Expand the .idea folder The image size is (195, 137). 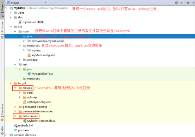tap(11, 13)
